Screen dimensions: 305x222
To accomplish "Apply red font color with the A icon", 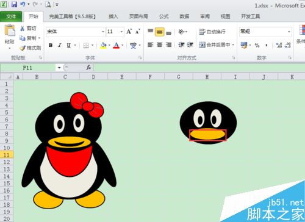I will pos(116,45).
